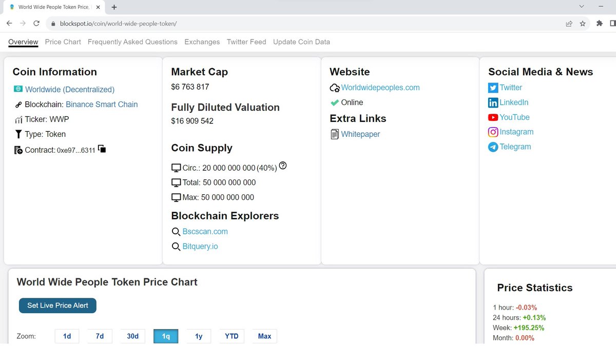Click the contract address 0xe97...6311 text

(76, 151)
